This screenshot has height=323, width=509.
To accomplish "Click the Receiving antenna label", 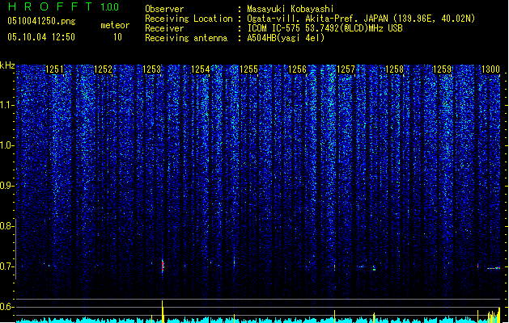I will coord(186,38).
